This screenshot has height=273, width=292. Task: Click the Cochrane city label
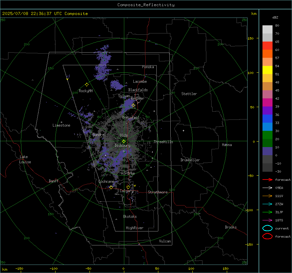[106, 181]
